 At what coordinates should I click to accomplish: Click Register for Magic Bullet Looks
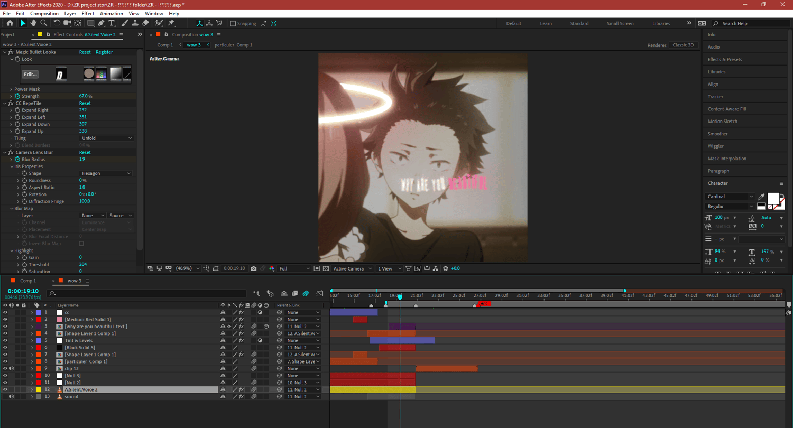[104, 52]
